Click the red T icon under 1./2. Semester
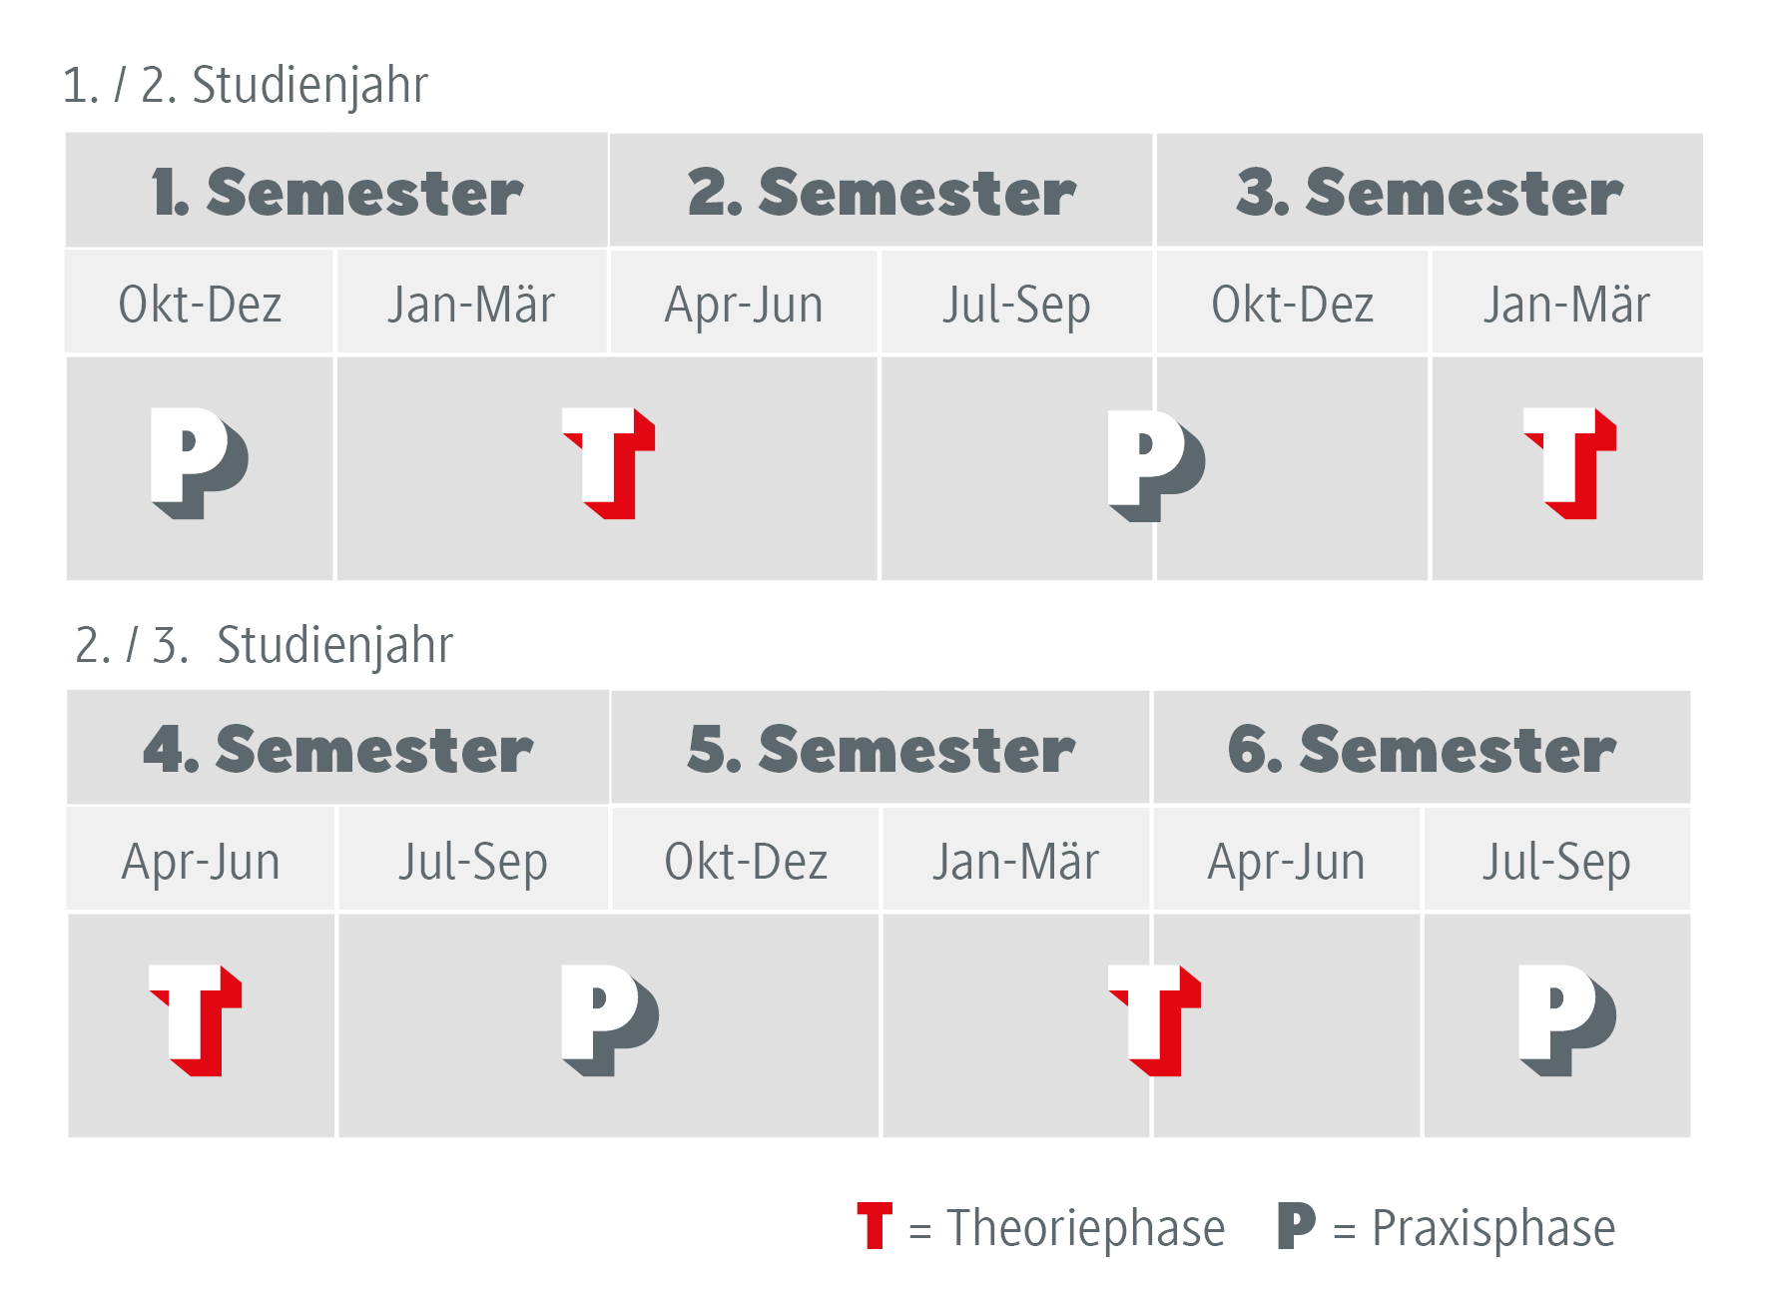 coord(609,463)
